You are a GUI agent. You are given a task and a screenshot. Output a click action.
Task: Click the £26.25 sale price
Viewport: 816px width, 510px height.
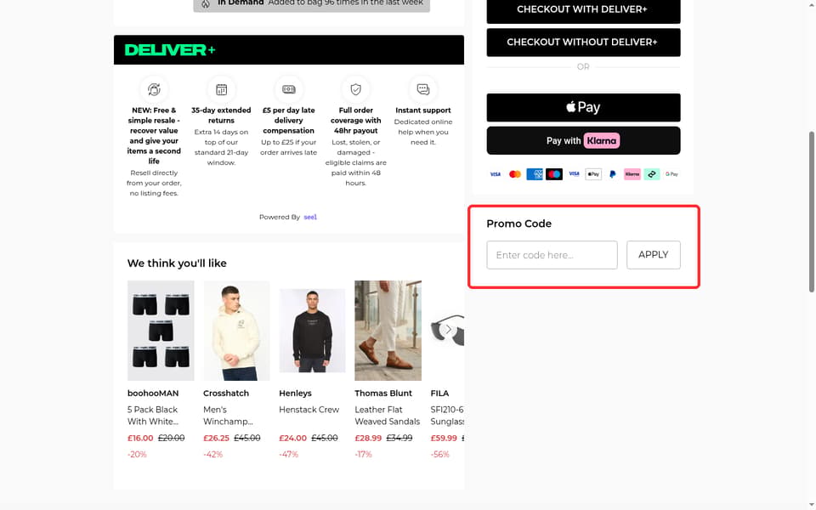[216, 439]
